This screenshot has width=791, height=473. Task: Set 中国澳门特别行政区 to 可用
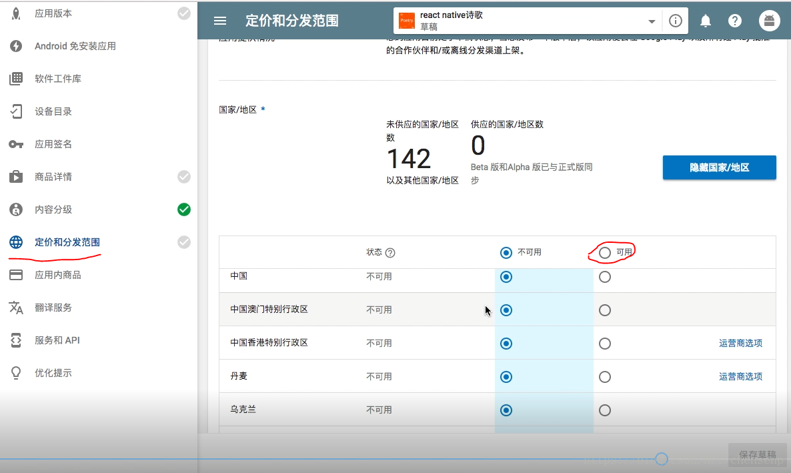pyautogui.click(x=605, y=310)
